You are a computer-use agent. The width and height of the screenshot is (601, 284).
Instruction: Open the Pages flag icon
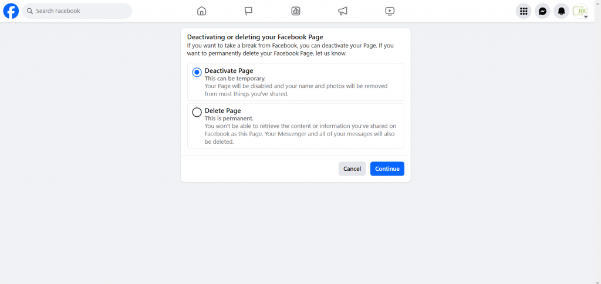point(249,11)
